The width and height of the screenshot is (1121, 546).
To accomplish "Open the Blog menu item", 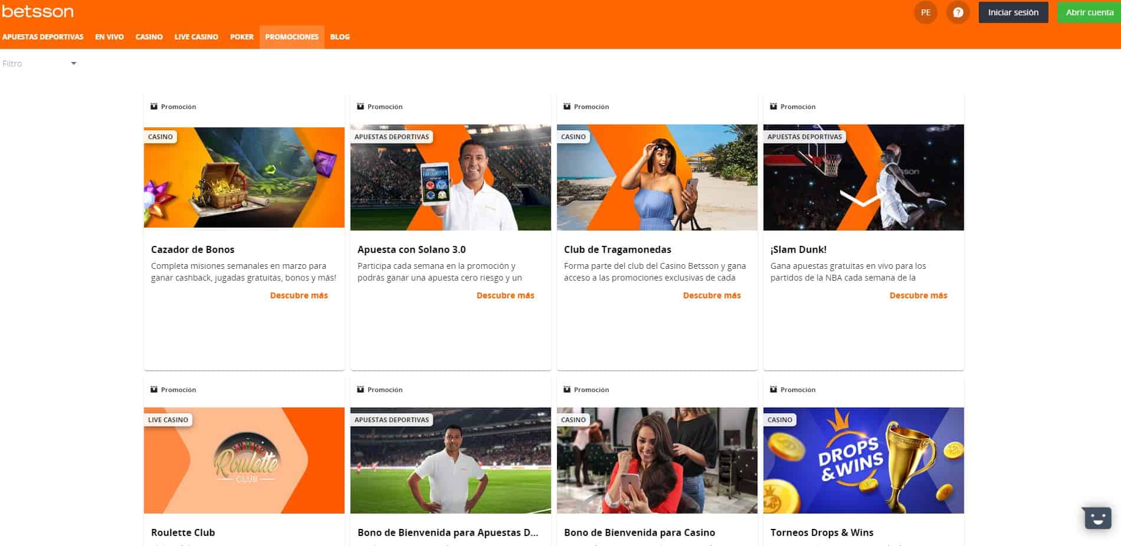I will point(340,37).
